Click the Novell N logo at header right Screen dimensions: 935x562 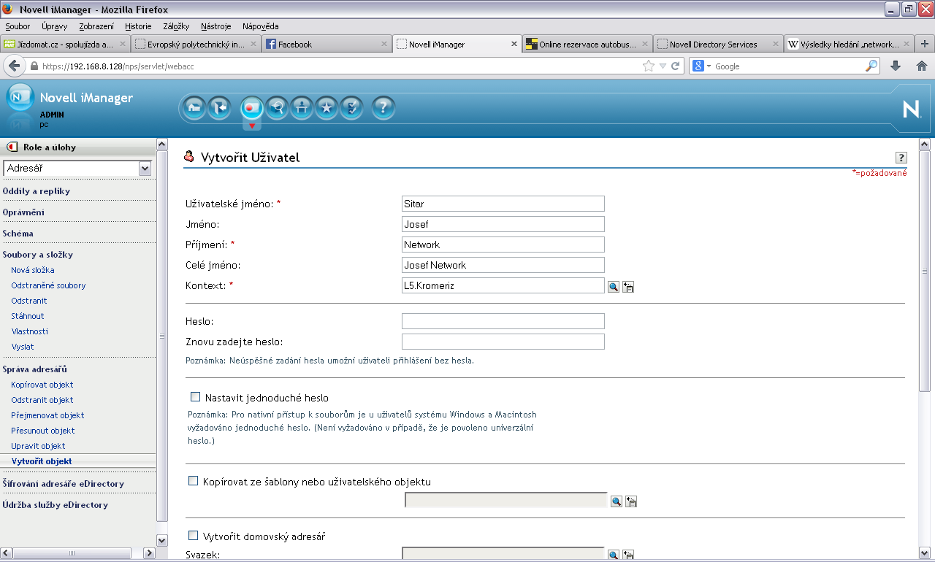tap(912, 109)
